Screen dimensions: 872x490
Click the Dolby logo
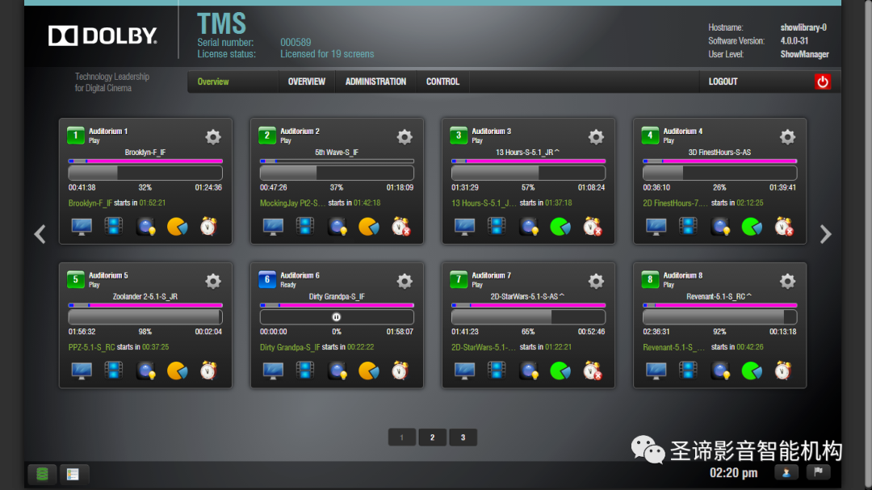click(103, 36)
